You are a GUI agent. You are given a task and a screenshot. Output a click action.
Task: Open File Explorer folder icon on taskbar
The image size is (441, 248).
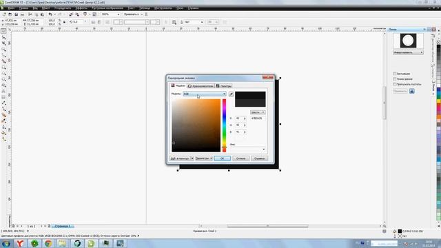click(63, 243)
